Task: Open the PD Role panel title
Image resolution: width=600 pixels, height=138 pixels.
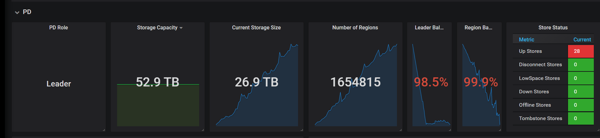Action: pyautogui.click(x=58, y=28)
